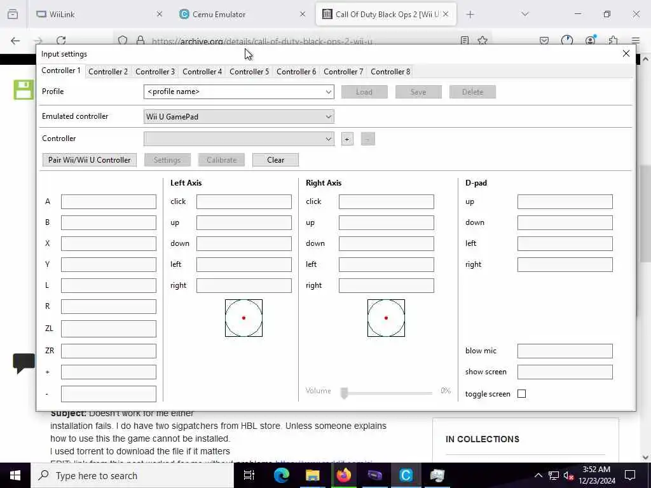Select the Left Axis click field
The height and width of the screenshot is (488, 651).
[244, 201]
